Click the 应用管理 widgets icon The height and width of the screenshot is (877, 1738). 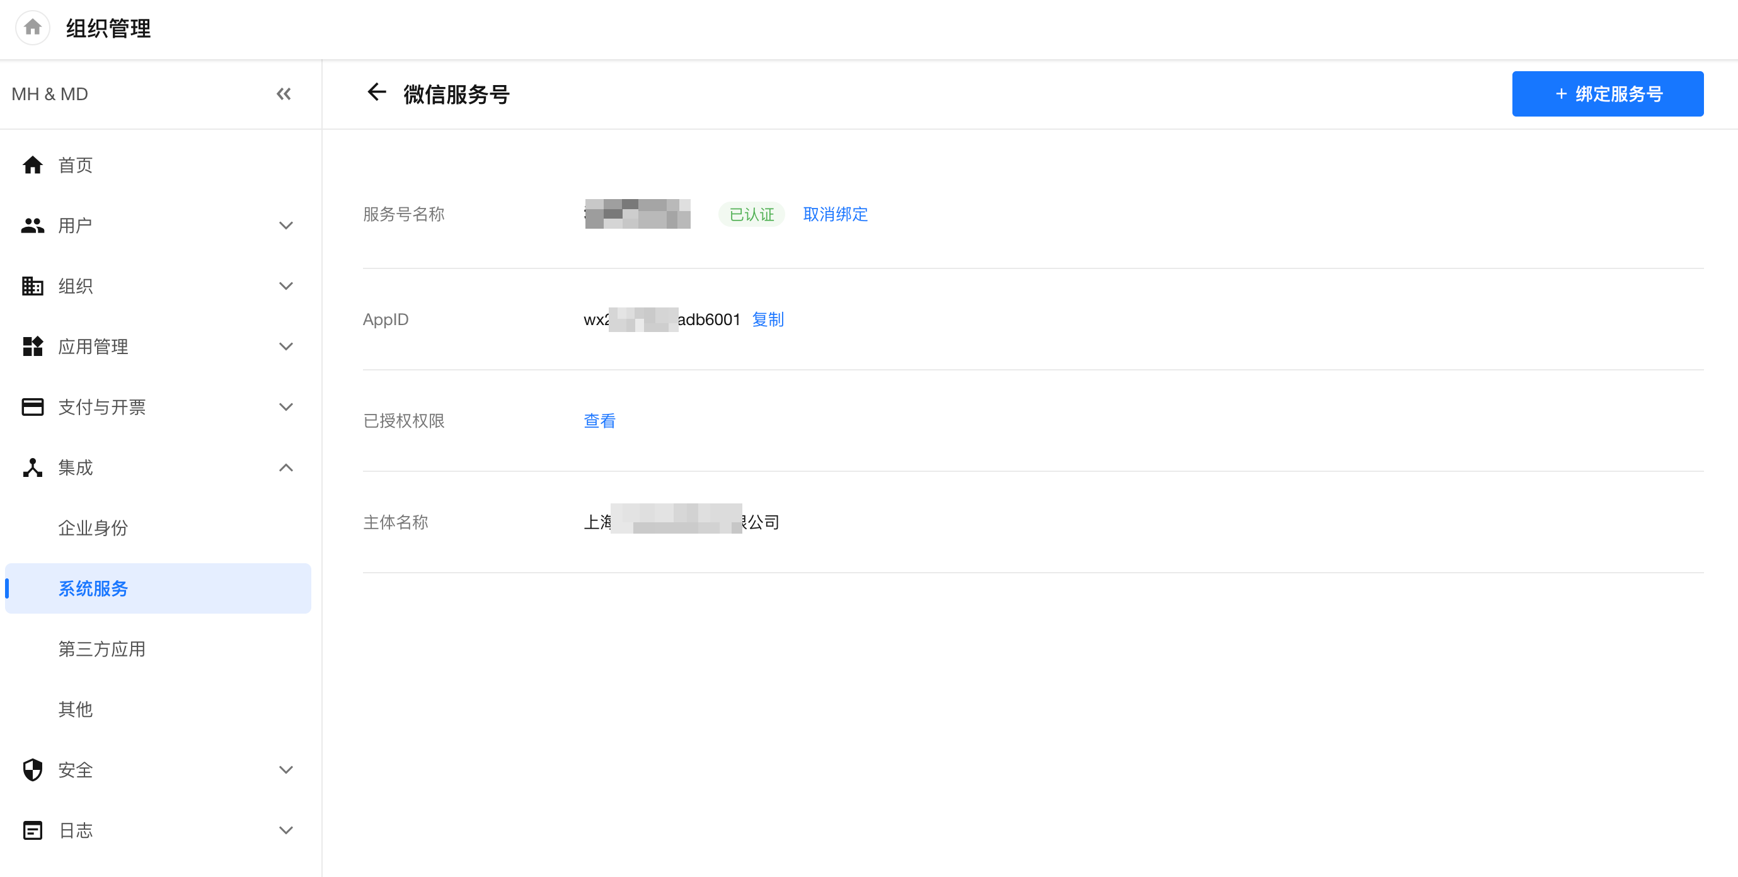tap(32, 347)
